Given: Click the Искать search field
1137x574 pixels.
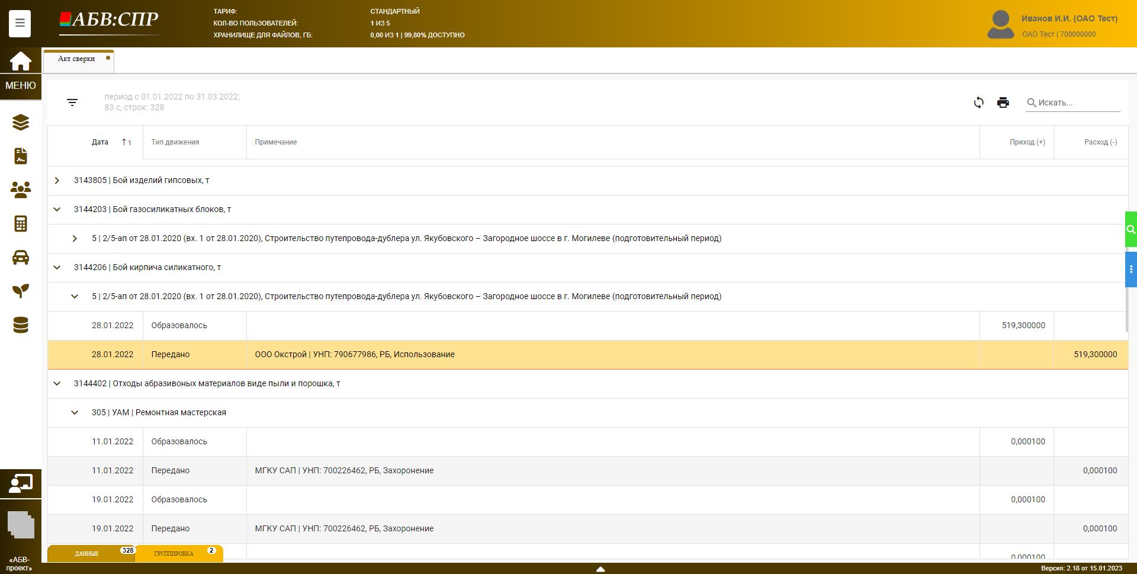Looking at the screenshot, I should pos(1078,102).
